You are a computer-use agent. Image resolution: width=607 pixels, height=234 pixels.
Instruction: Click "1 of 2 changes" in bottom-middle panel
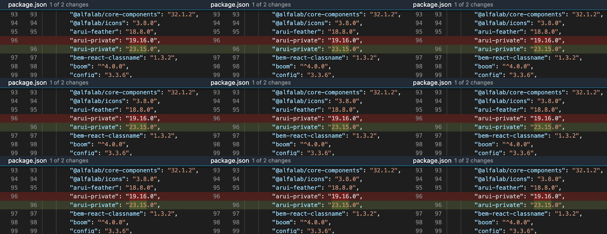271,161
